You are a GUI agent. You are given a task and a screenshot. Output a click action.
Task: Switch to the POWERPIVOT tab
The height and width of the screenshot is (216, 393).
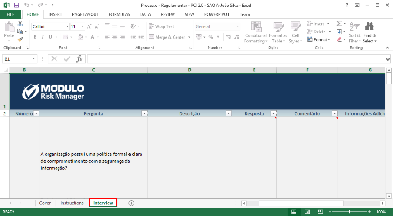click(x=217, y=14)
